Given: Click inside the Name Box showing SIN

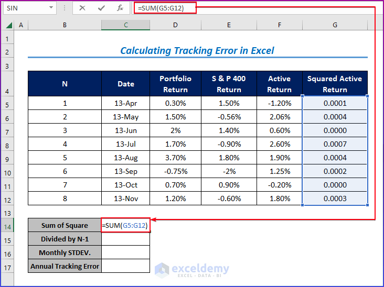Looking at the screenshot, I should 26,8.
